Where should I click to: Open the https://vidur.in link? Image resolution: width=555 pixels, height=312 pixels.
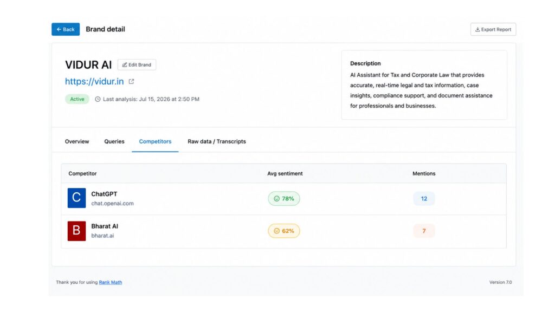point(94,81)
